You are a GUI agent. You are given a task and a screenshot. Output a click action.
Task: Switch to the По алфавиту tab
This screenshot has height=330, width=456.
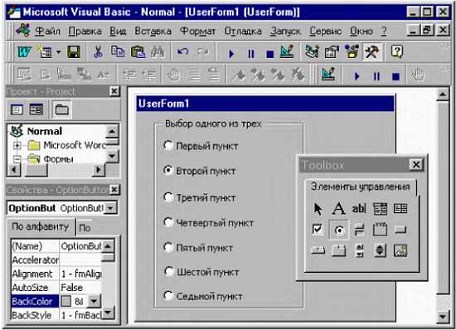[40, 226]
